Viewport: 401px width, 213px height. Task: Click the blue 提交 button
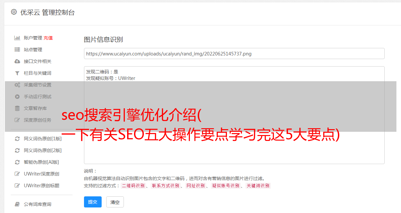(93, 202)
